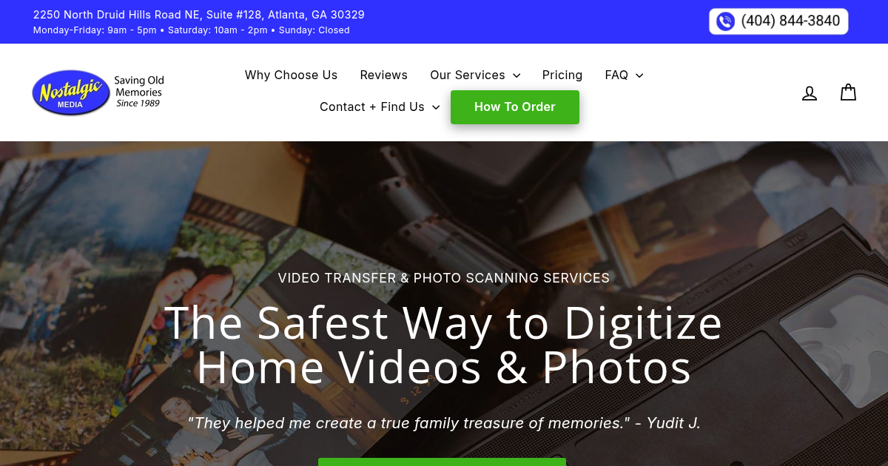Call (404) 844-3840 phone number button
Image resolution: width=888 pixels, height=466 pixels.
point(778,21)
